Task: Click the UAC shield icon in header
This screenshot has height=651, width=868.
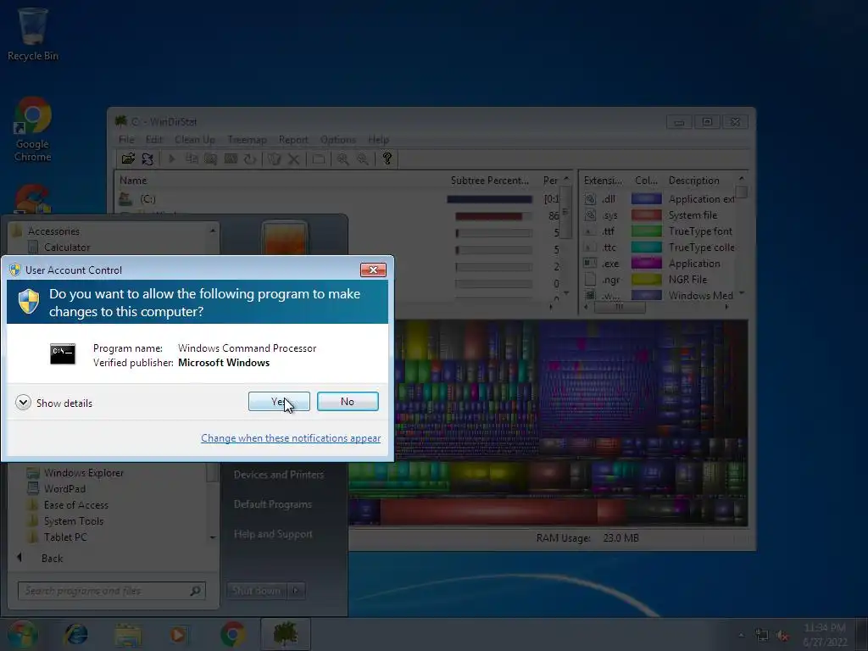Action: point(28,303)
